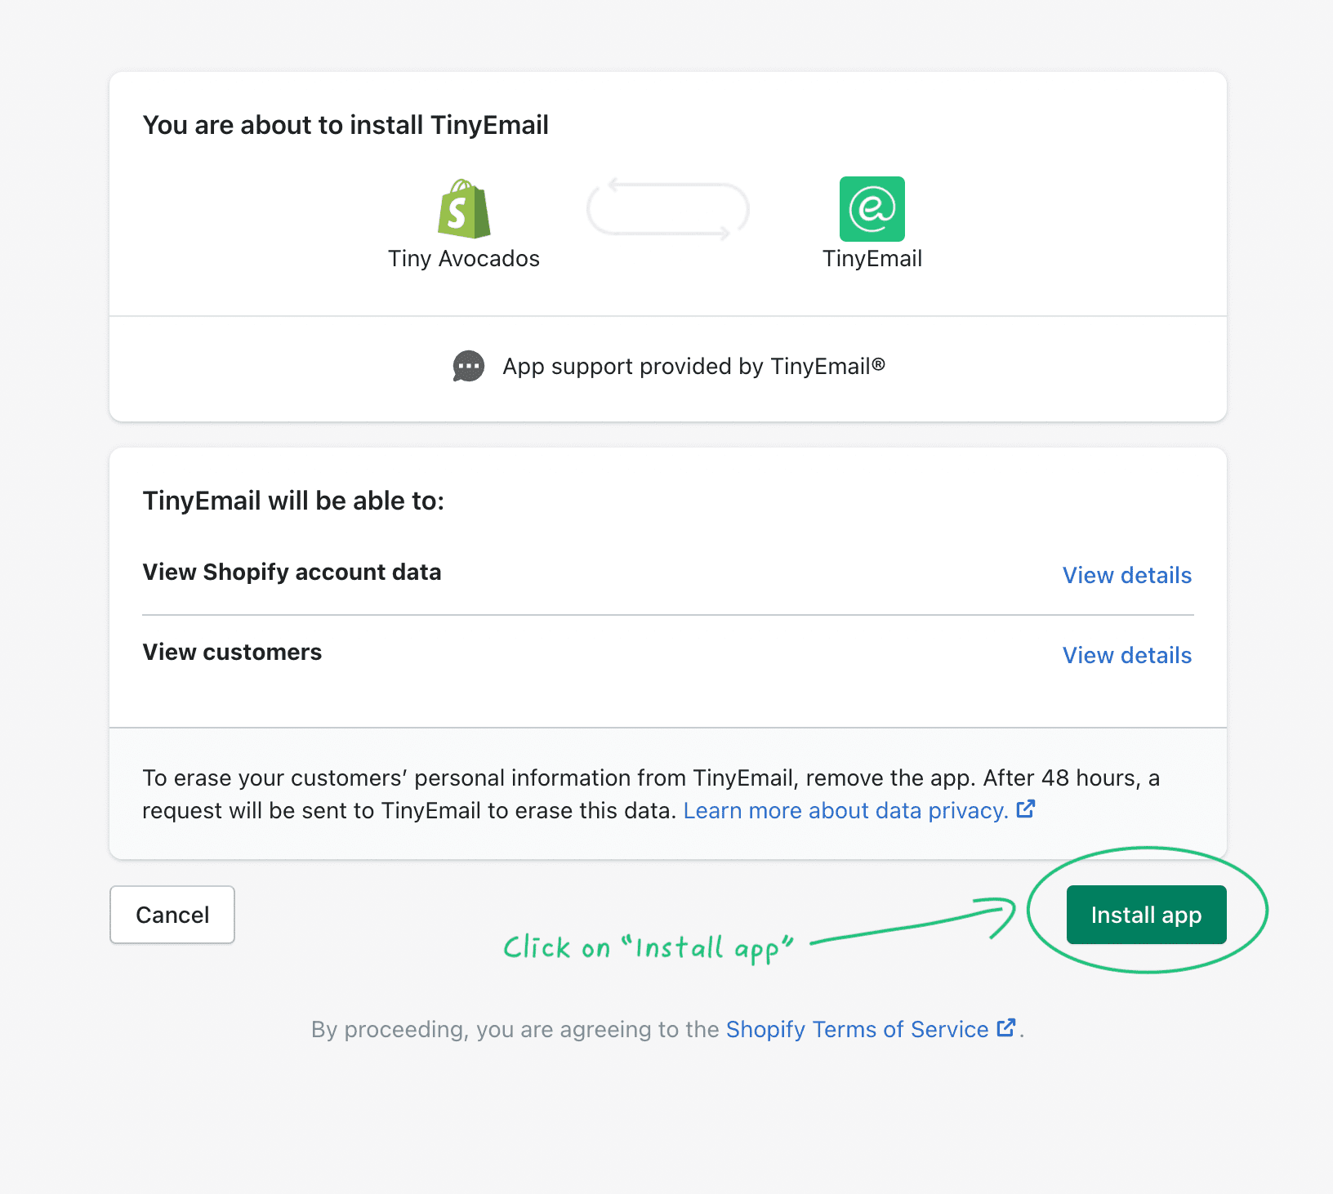
Task: Click the green TinyEmail app icon
Action: tap(872, 209)
